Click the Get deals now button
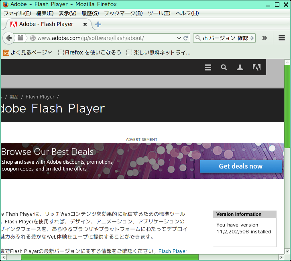This screenshot has width=291, height=261. coord(241,166)
